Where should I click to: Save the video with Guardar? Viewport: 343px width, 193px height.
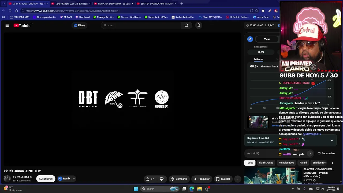(x=223, y=179)
